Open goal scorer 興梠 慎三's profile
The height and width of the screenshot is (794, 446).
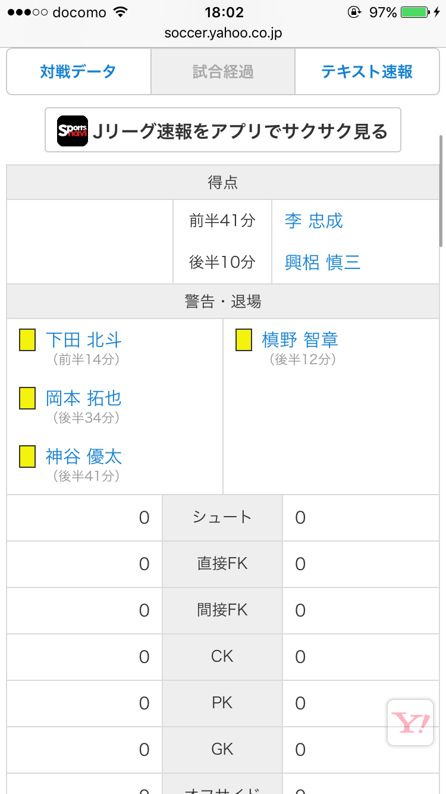click(323, 262)
